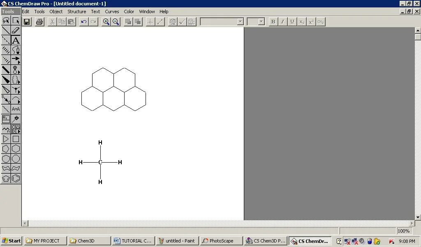The height and width of the screenshot is (247, 421).
Task: Expand the font size dropdown
Action: point(261,22)
